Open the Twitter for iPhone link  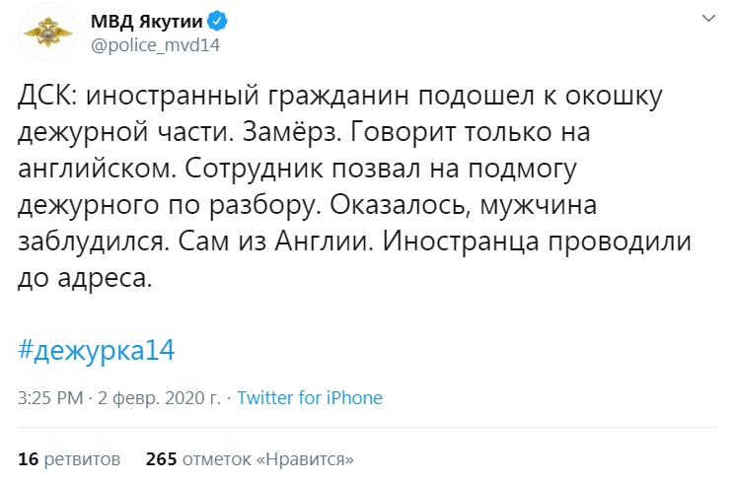click(310, 398)
